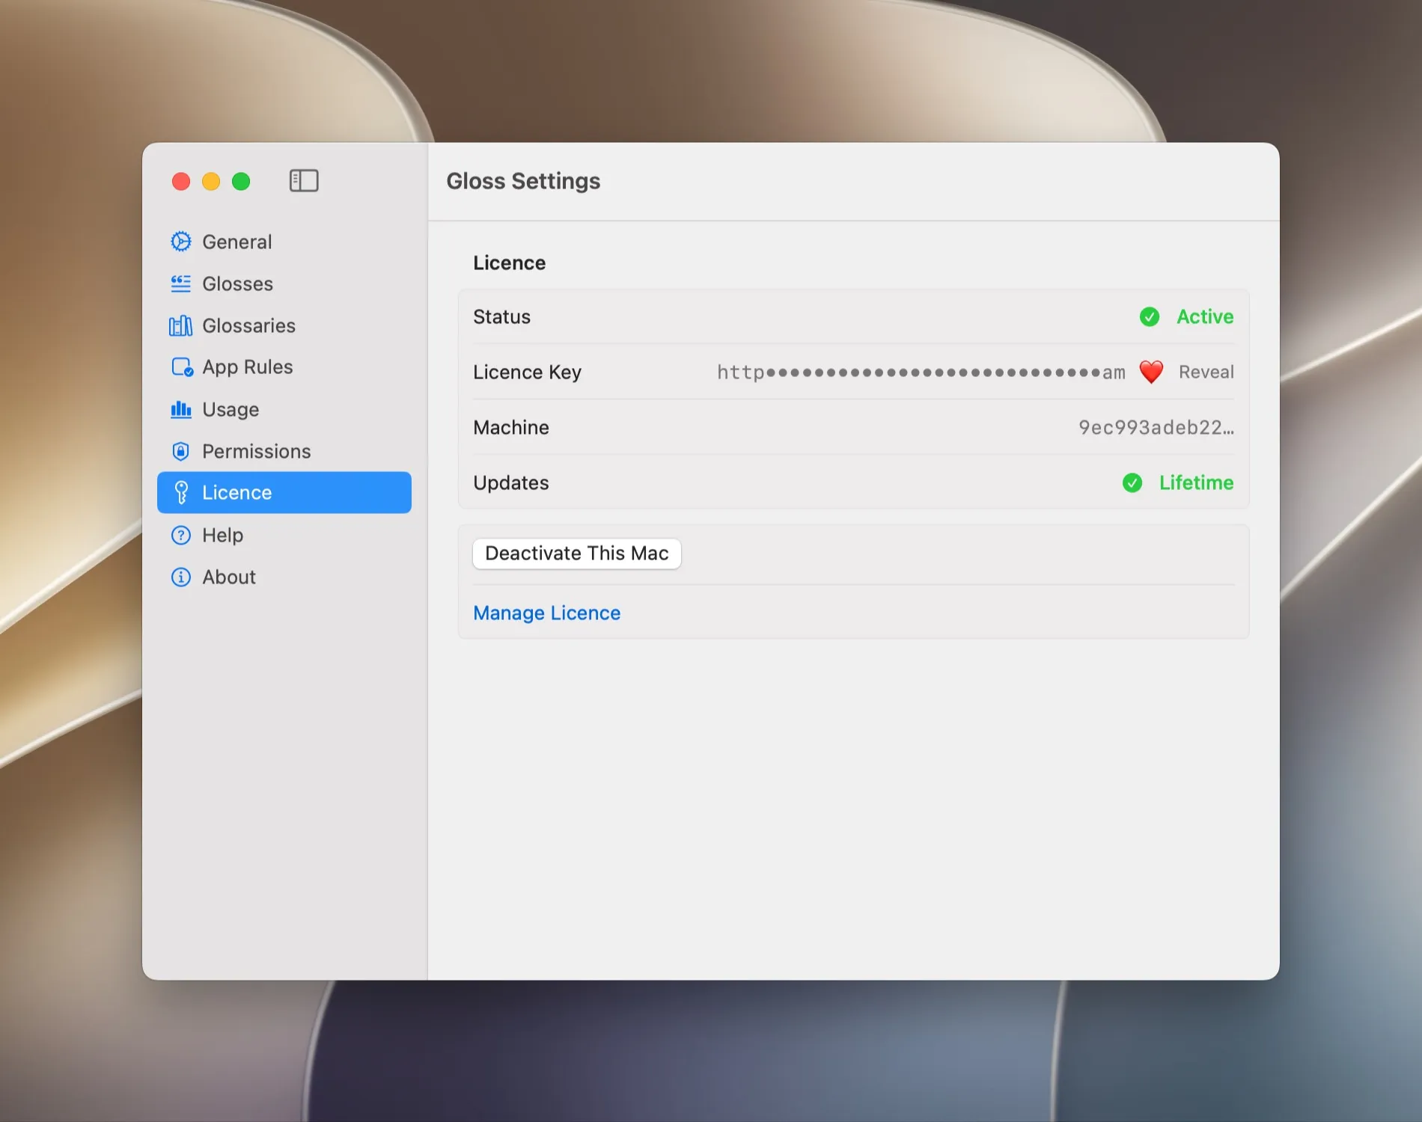Click the About info icon
The height and width of the screenshot is (1122, 1422).
(181, 577)
